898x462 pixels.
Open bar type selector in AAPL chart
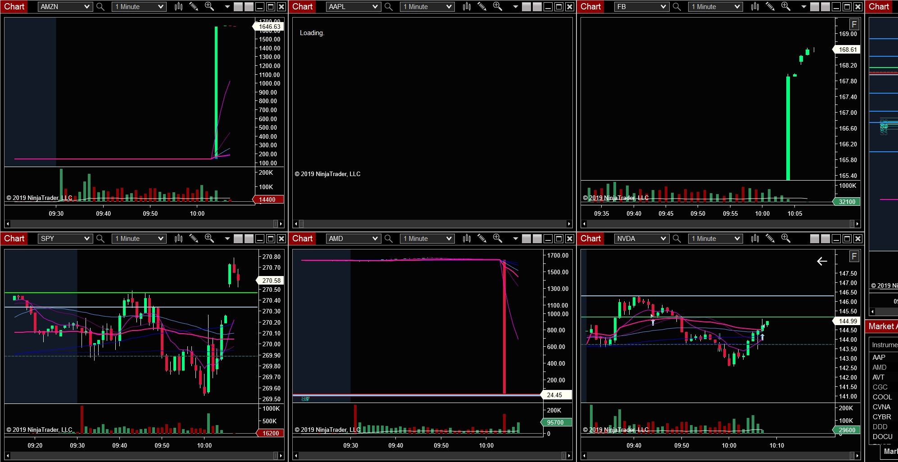click(x=467, y=7)
